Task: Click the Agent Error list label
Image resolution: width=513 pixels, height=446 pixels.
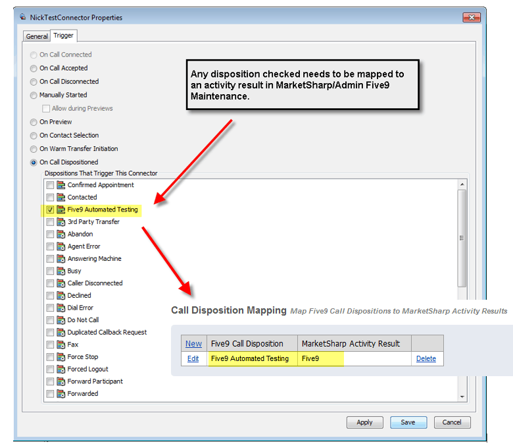Action: pos(84,246)
